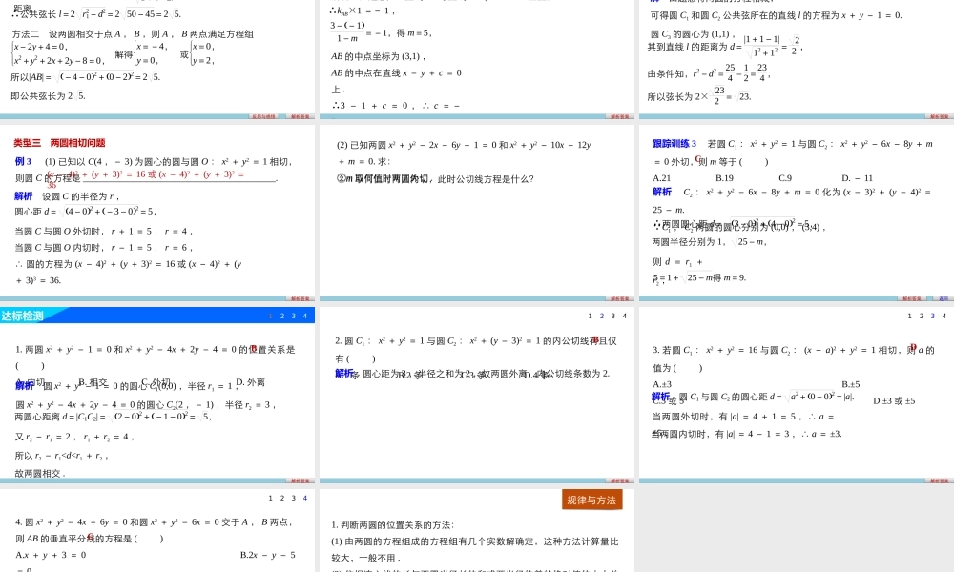954x572 pixels.
Task: Choose page 3 on question 4 slide
Action: 294,498
